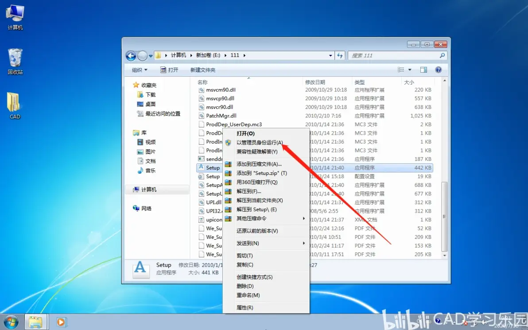Open view options dropdown arrow

click(x=410, y=70)
